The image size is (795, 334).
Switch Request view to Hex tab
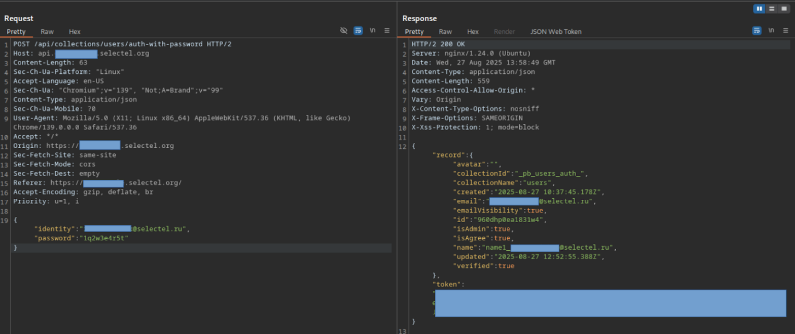(75, 32)
